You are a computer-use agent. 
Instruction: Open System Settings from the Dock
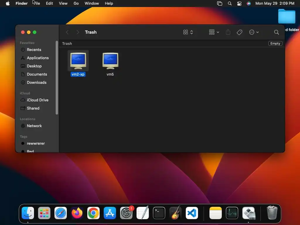pyautogui.click(x=126, y=213)
